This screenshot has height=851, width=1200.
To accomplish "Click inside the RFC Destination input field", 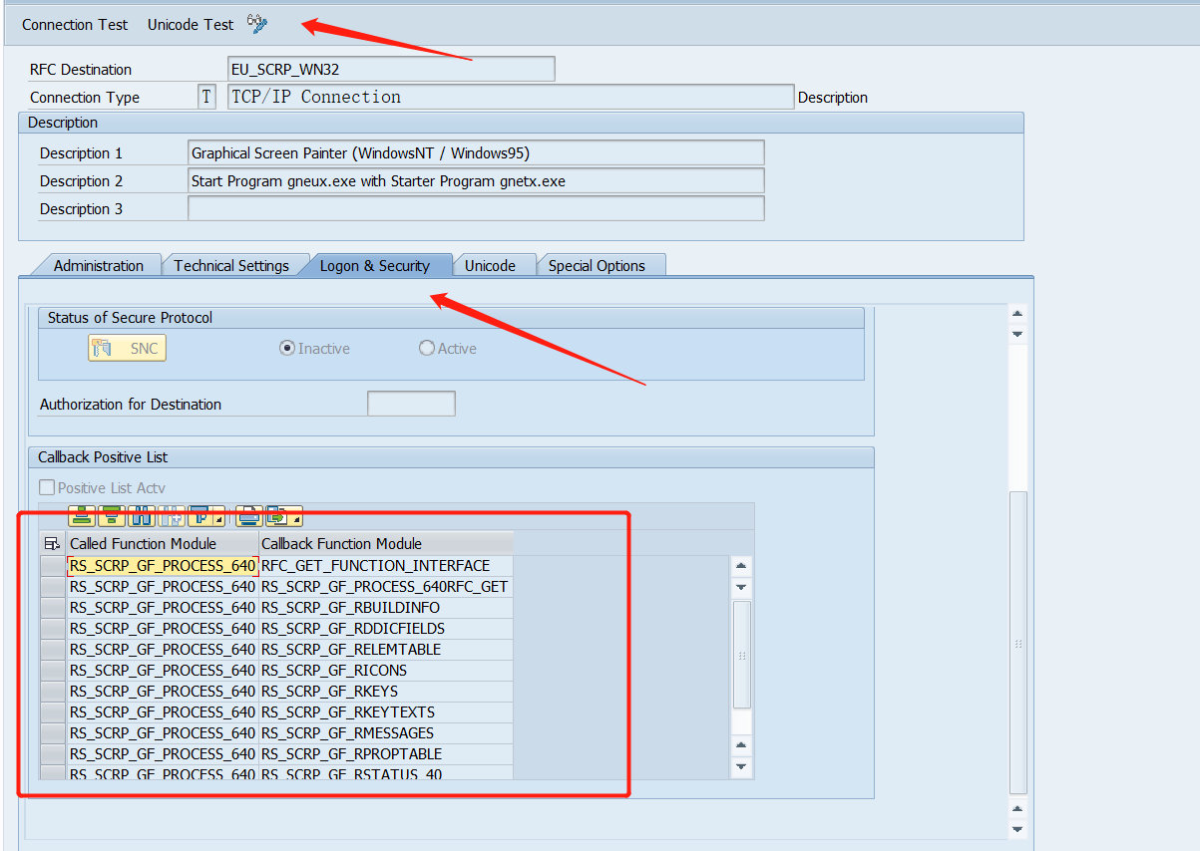I will tap(389, 68).
